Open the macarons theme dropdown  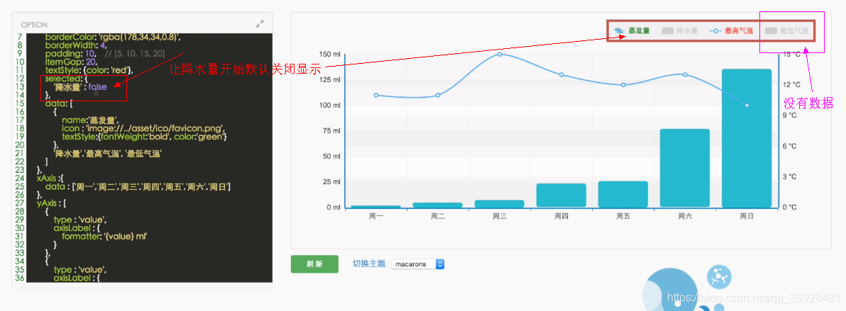coord(417,264)
